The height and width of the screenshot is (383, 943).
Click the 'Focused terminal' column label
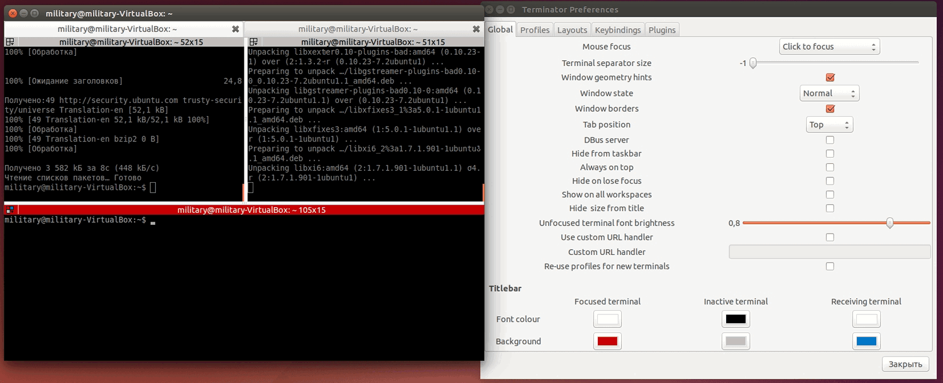[x=607, y=301]
